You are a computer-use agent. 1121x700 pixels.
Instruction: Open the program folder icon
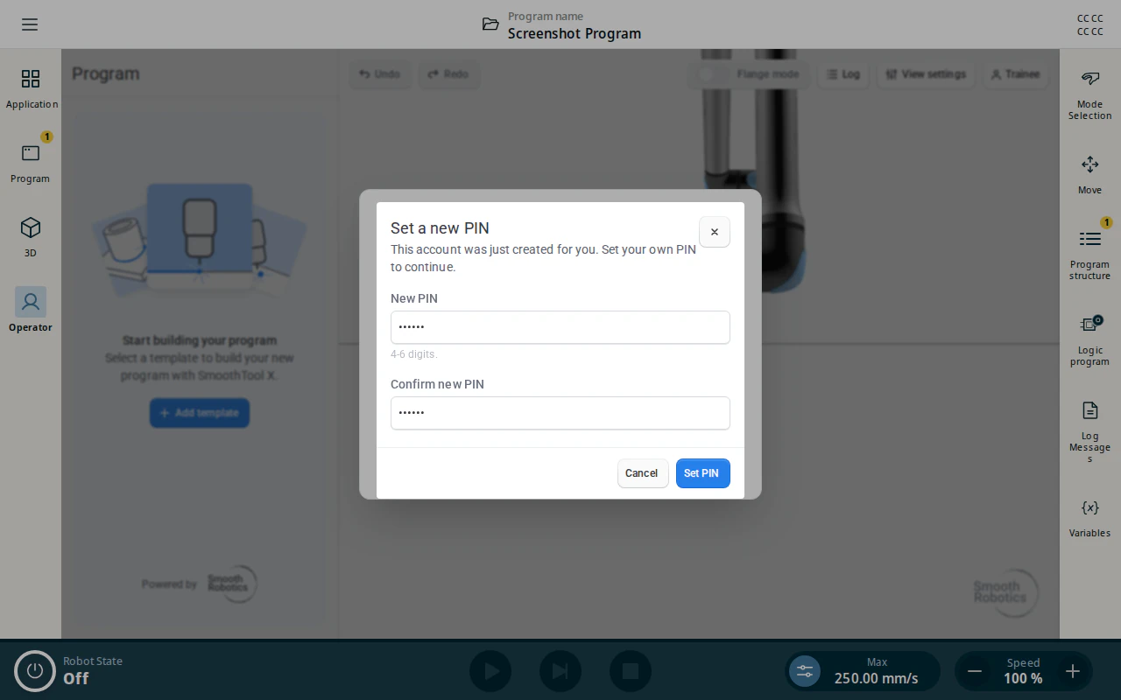click(490, 24)
